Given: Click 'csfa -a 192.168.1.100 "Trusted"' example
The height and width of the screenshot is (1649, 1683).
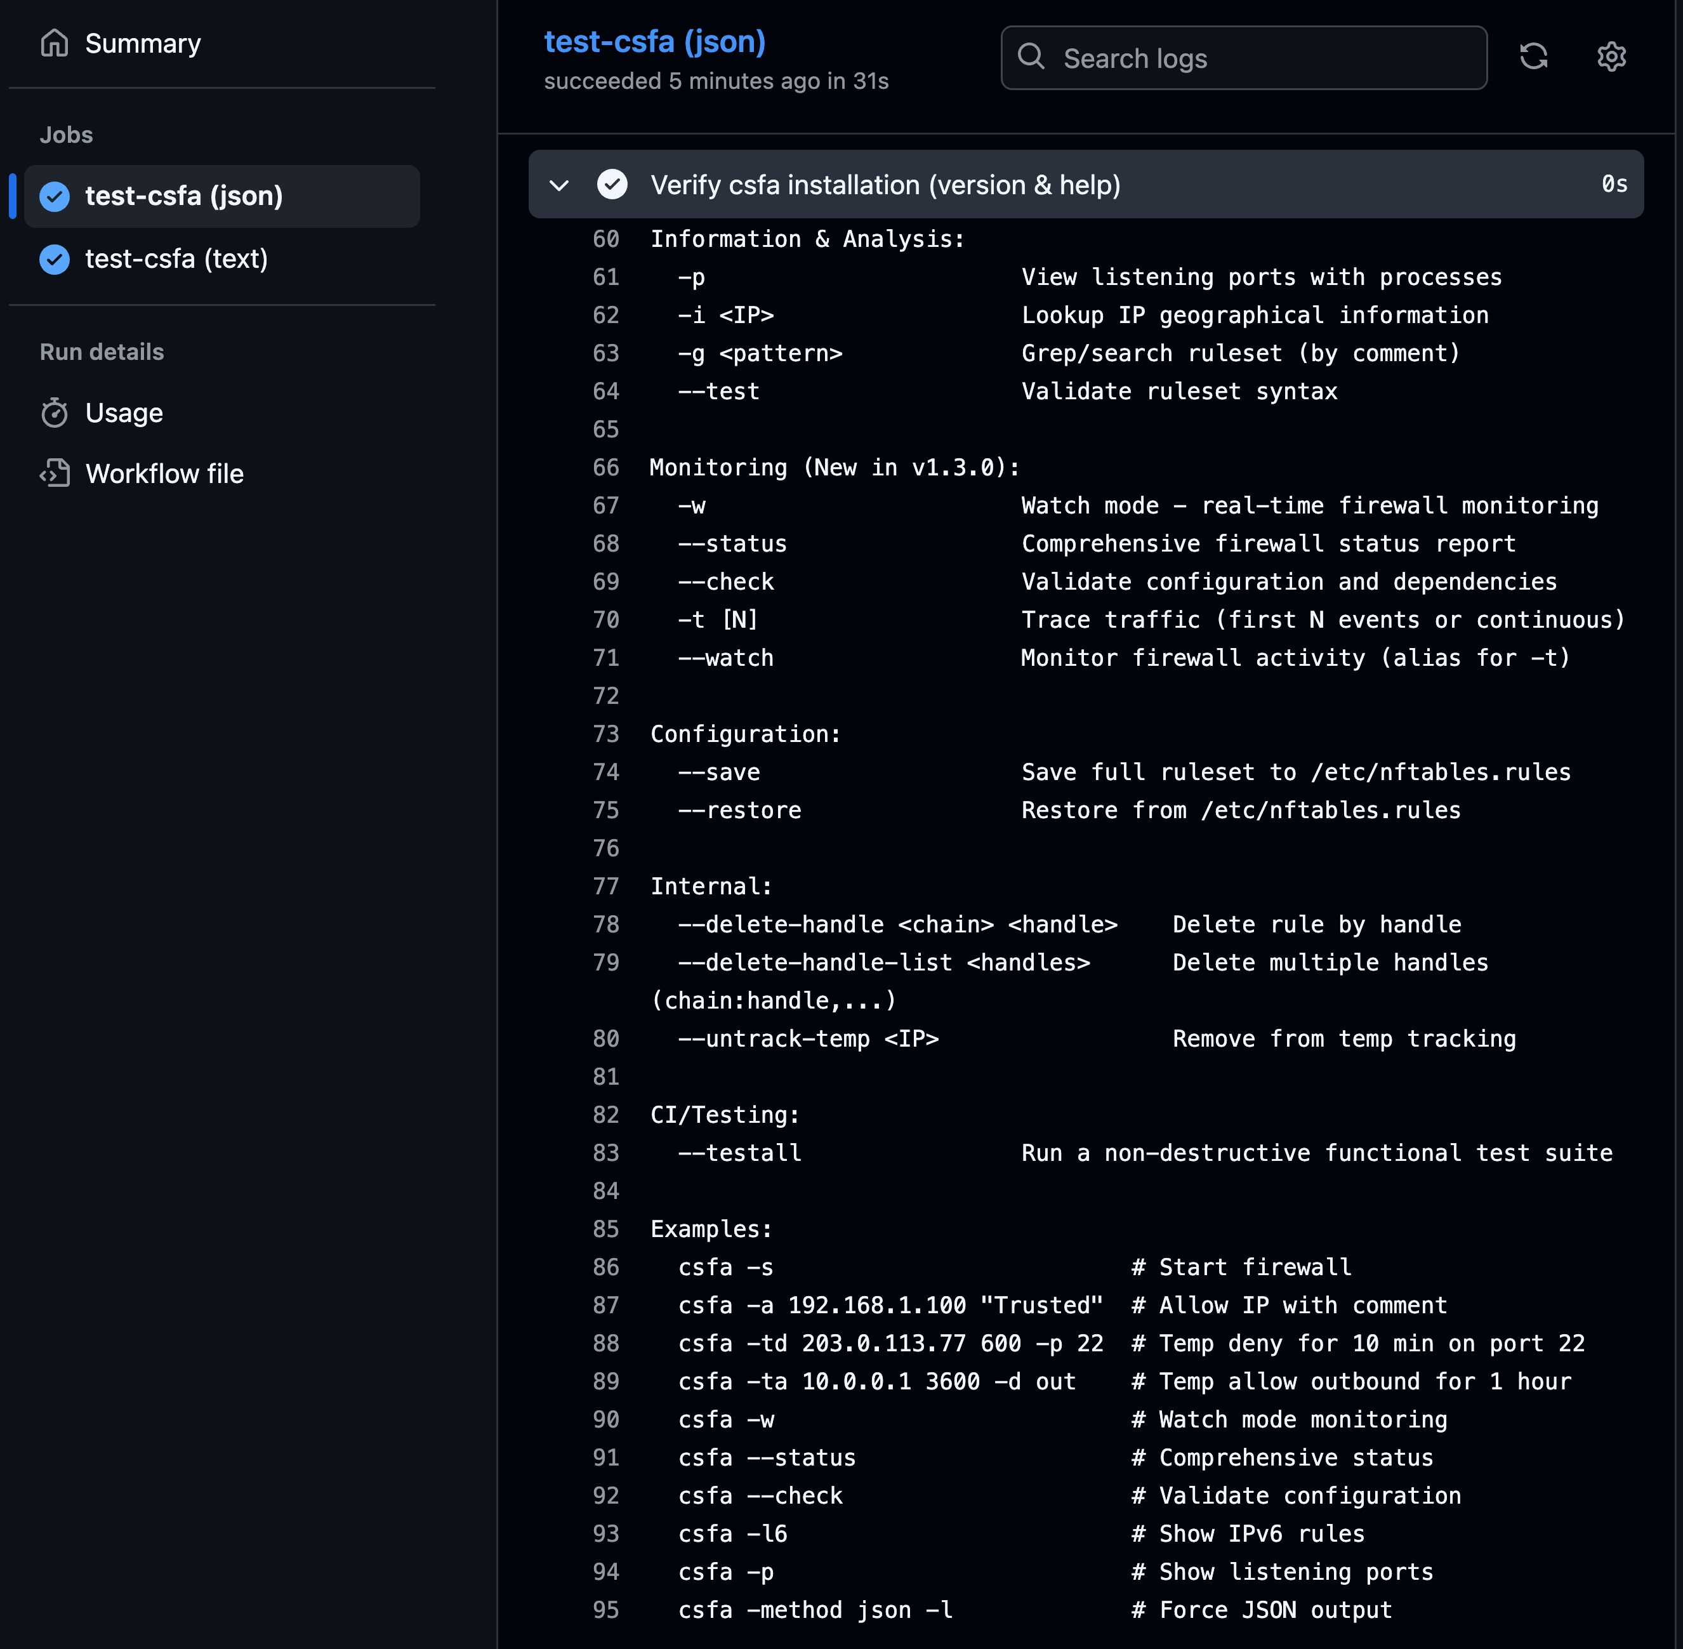Looking at the screenshot, I should click(x=891, y=1306).
